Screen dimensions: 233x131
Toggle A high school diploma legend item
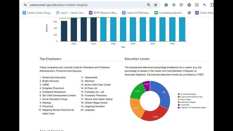pyautogui.click(x=190, y=97)
